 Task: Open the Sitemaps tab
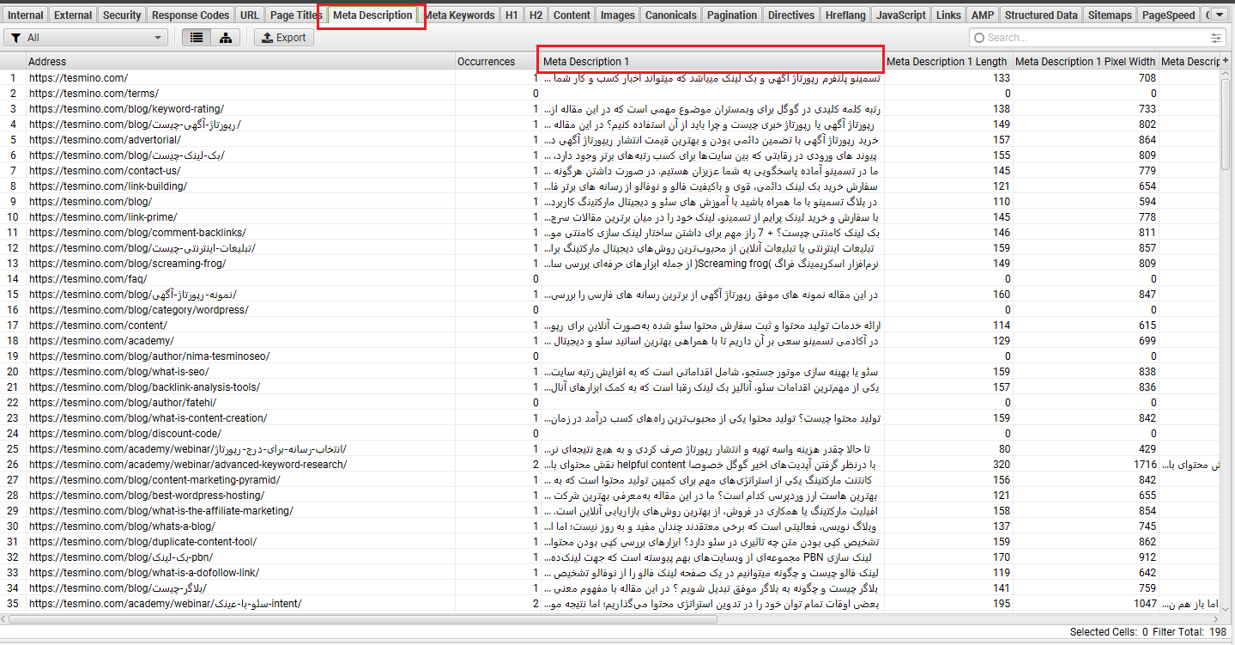tap(1110, 15)
